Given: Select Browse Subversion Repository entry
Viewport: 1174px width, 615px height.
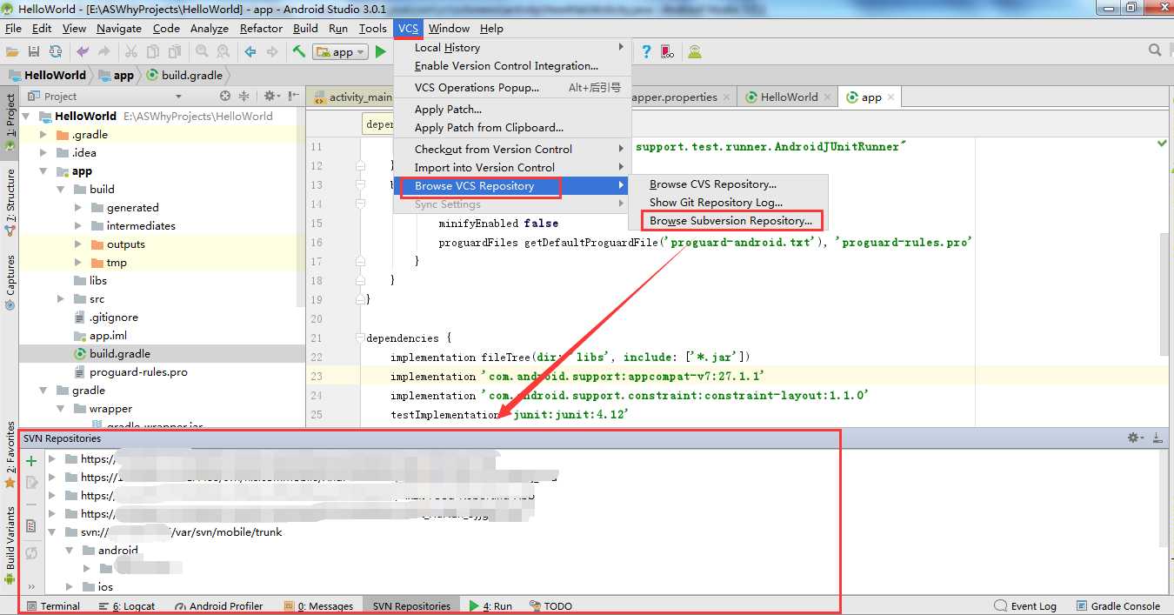Looking at the screenshot, I should pyautogui.click(x=729, y=221).
